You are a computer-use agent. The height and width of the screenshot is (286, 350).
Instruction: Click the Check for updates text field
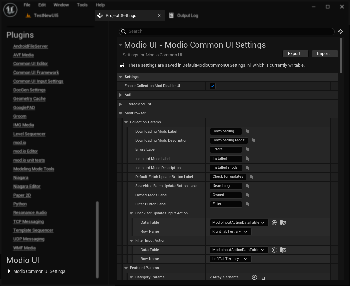tap(228, 177)
